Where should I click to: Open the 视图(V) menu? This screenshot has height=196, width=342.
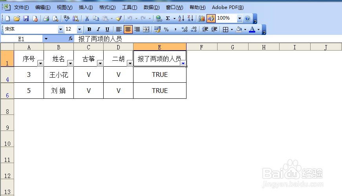coord(64,7)
